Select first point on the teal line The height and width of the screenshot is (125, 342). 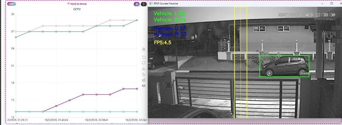coord(16,37)
